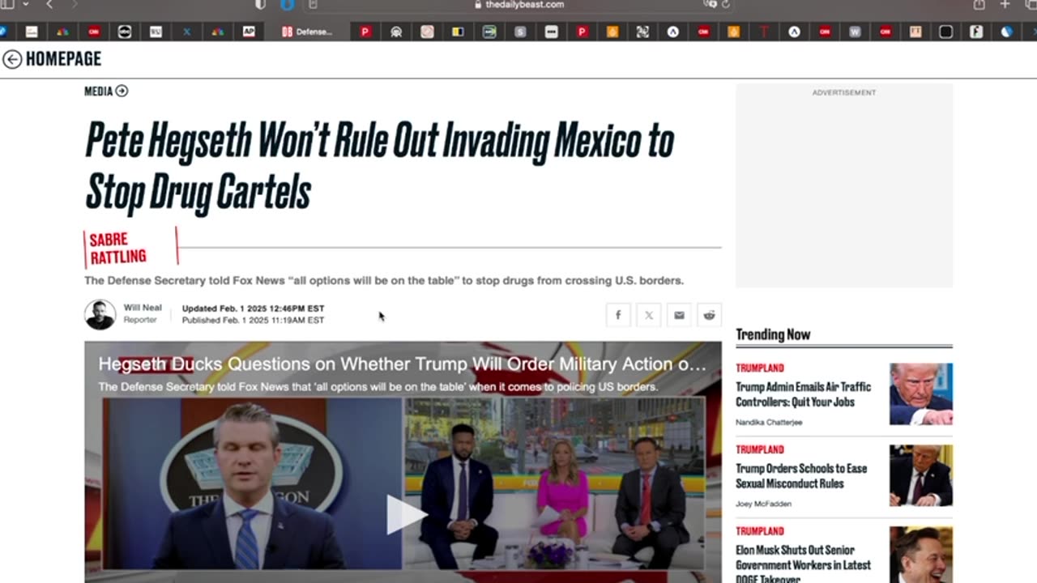The height and width of the screenshot is (583, 1037).
Task: Click the laughing Elon Musk thumbnail
Action: tap(921, 555)
